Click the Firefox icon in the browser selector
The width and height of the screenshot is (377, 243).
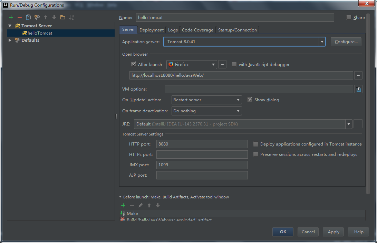click(171, 64)
